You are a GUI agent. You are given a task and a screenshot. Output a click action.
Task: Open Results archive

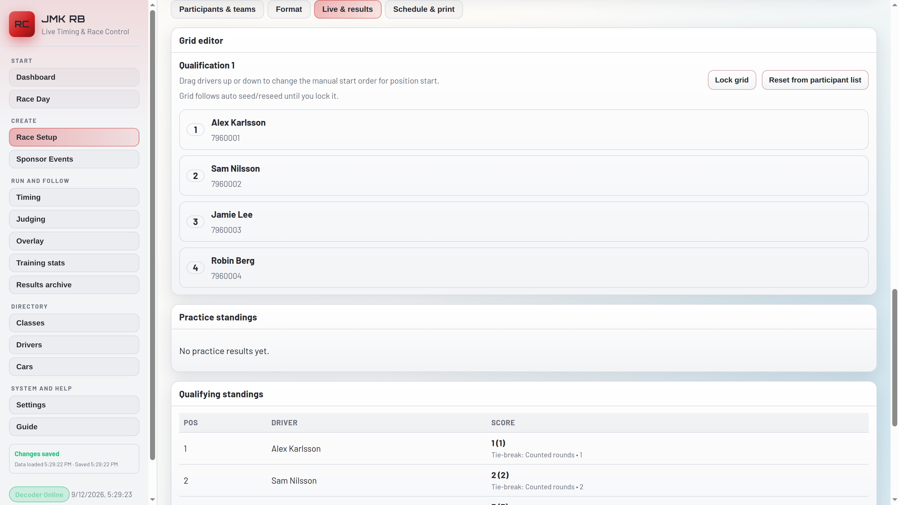click(74, 285)
